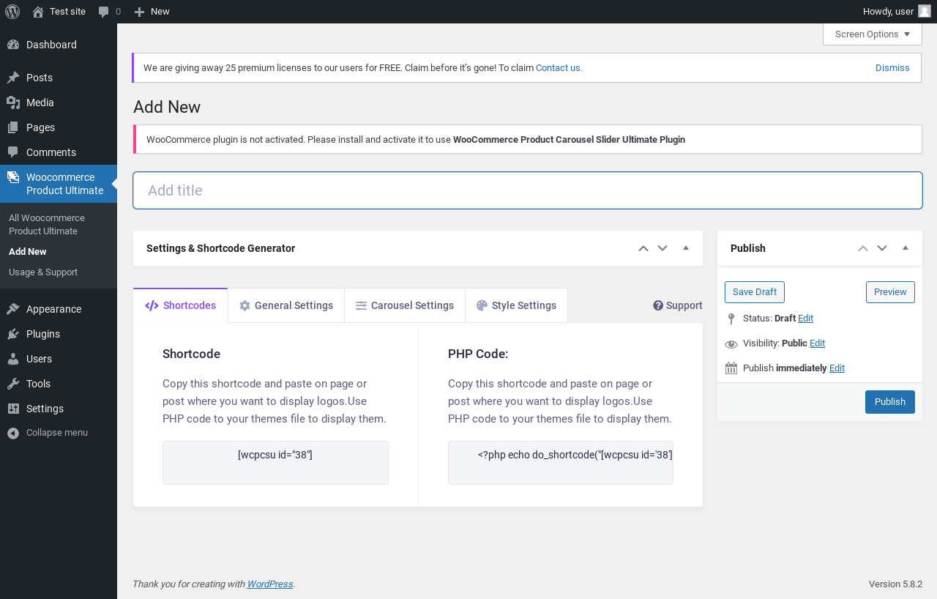The width and height of the screenshot is (937, 599).
Task: Open the Screen Options dropdown
Action: (872, 34)
